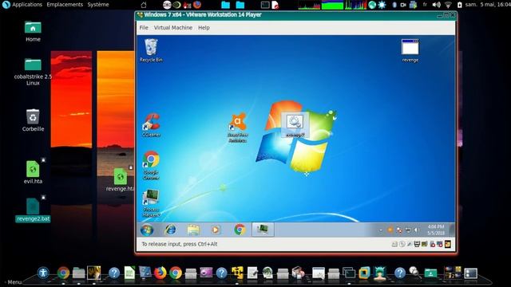
Task: Open the Help menu in VMware Player
Action: click(204, 28)
